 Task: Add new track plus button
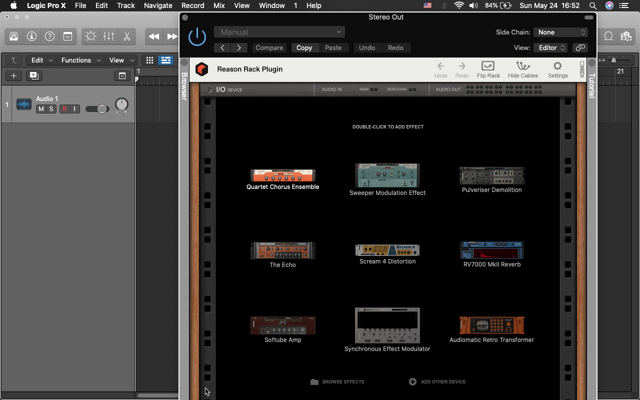[14, 76]
